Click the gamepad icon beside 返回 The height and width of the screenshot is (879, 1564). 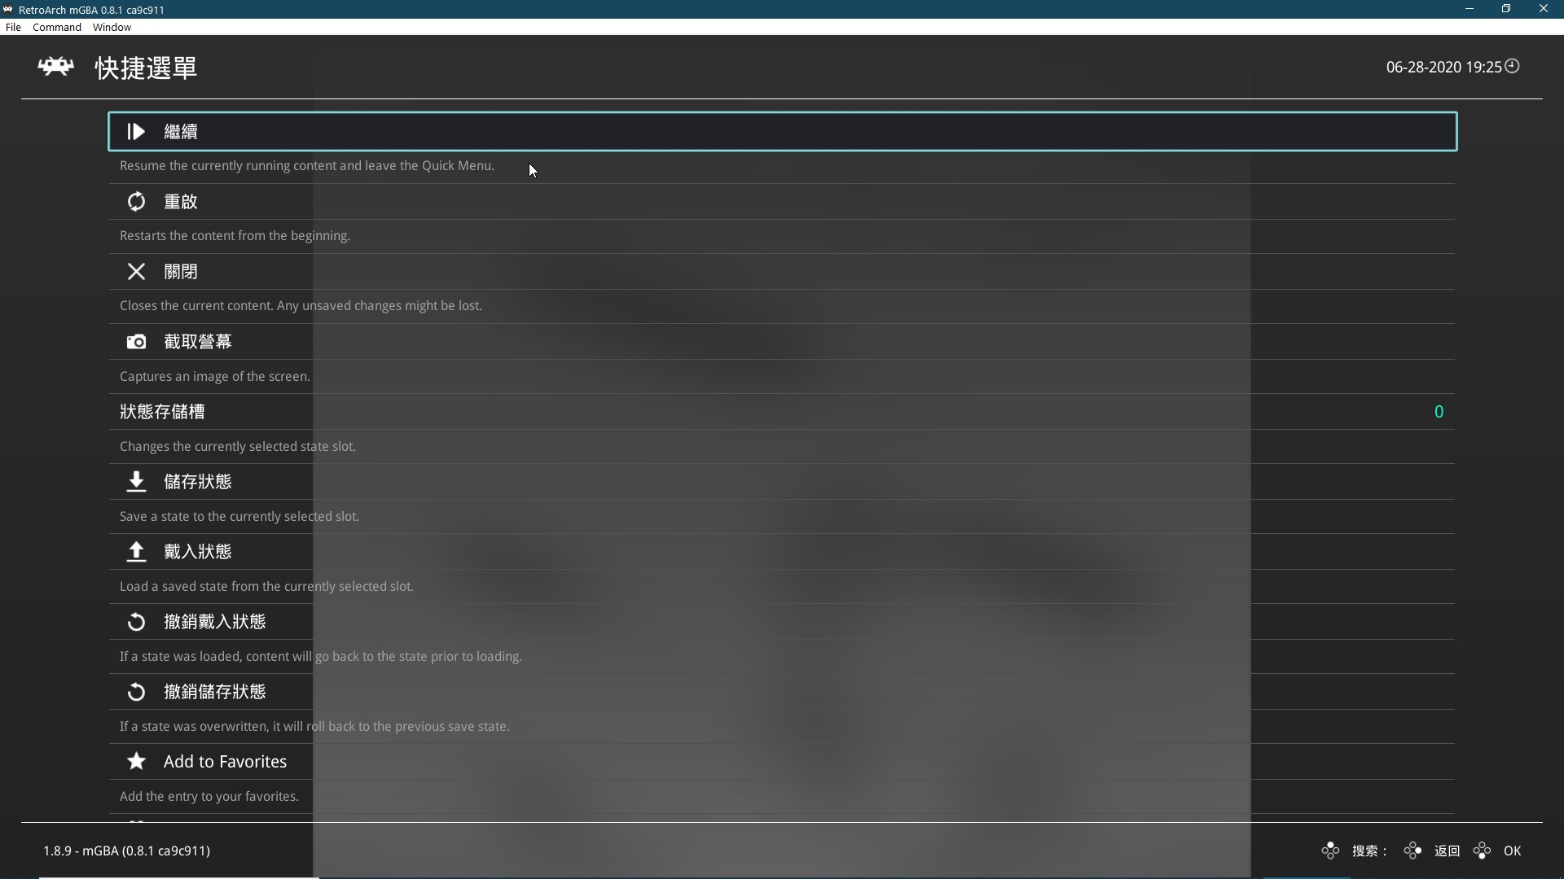pyautogui.click(x=1412, y=851)
